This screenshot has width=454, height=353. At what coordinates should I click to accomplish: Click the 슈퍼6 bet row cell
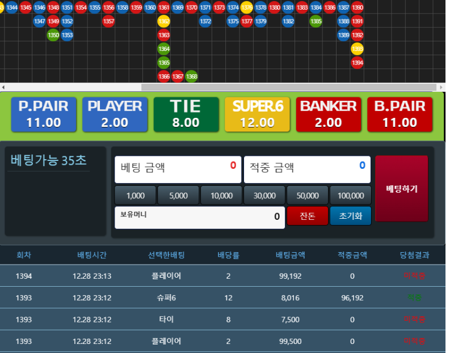pos(166,298)
